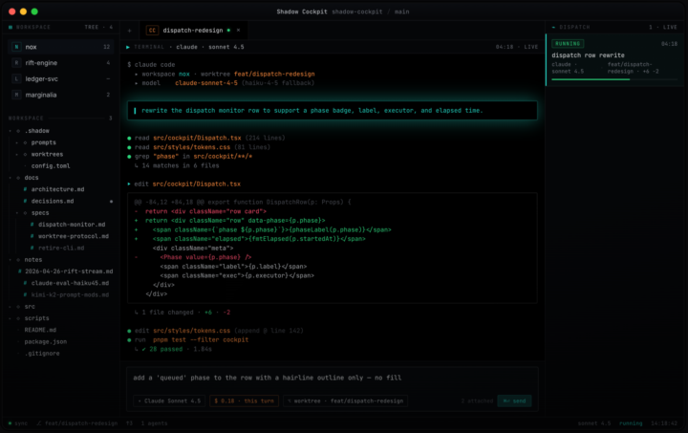
Task: Open config.toml in the file tree
Action: pyautogui.click(x=51, y=166)
